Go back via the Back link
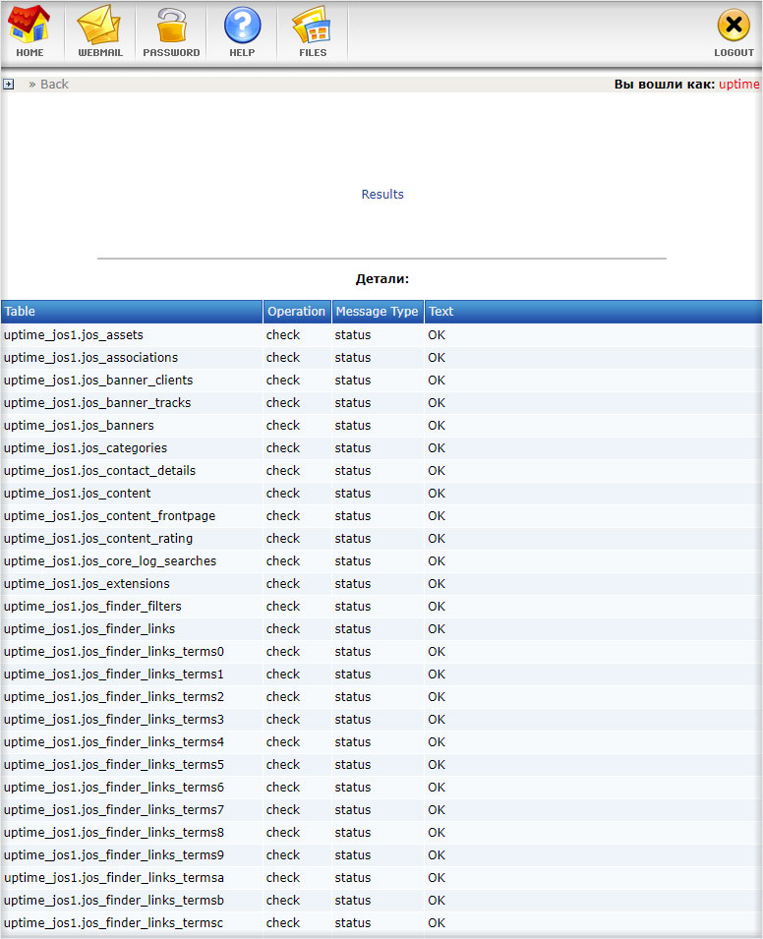Image resolution: width=763 pixels, height=939 pixels. pos(54,85)
